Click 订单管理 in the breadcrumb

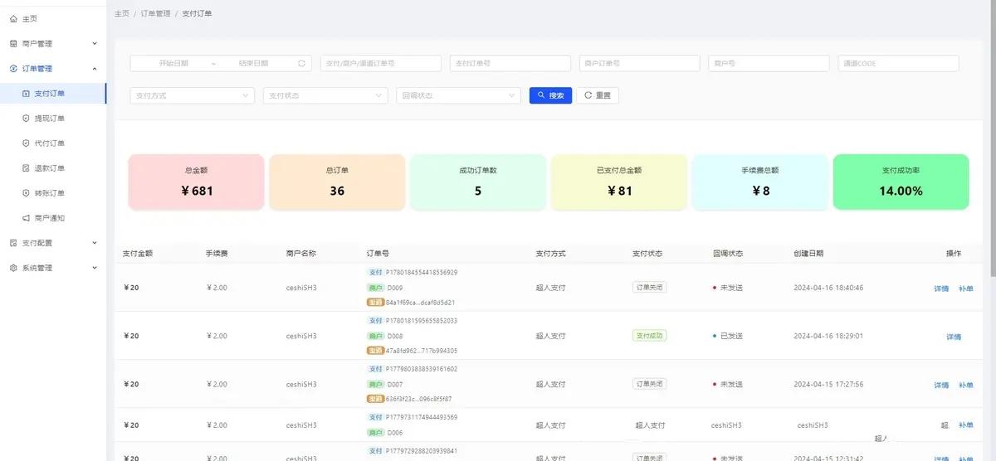tap(156, 13)
